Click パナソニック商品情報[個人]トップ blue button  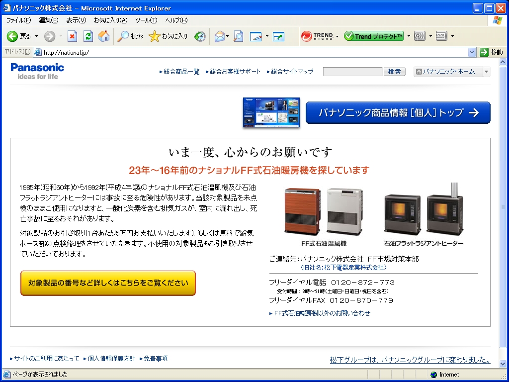coord(398,113)
